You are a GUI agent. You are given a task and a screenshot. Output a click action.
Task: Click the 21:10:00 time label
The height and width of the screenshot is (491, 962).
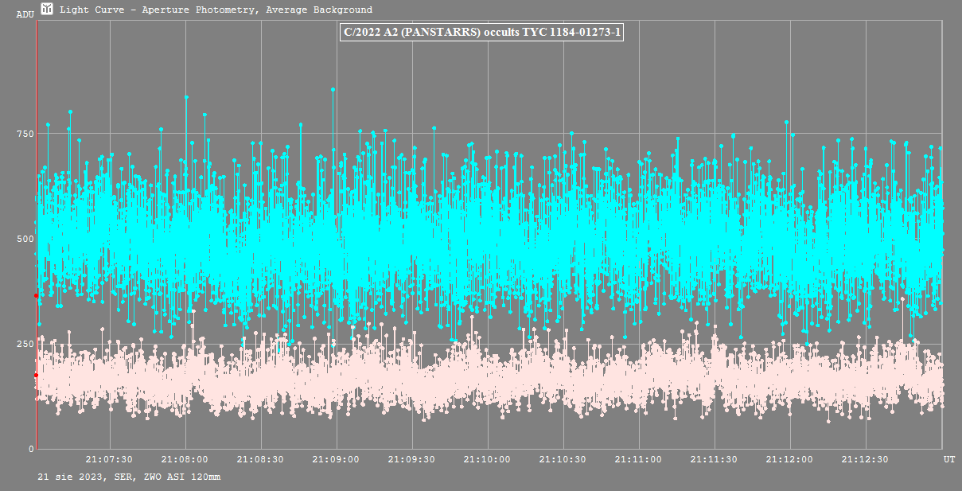[488, 459]
